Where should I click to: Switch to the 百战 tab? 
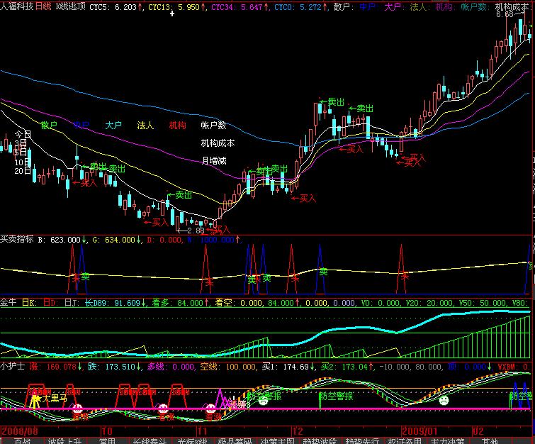pyautogui.click(x=23, y=440)
